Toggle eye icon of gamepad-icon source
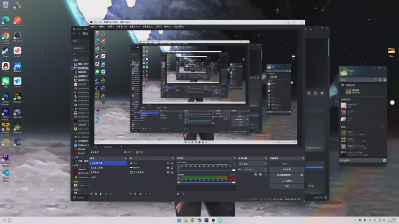Screen dimensions: 399x224 [x=168, y=168]
